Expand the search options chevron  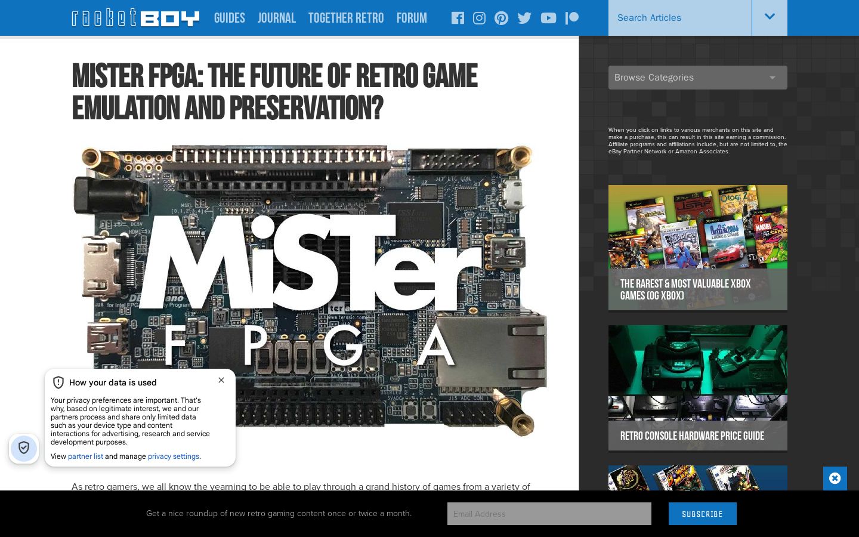770,17
